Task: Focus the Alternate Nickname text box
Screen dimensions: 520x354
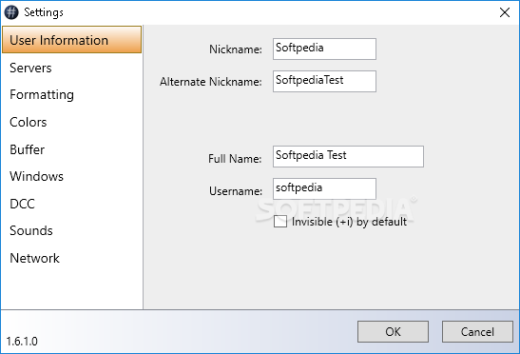Action: click(324, 81)
